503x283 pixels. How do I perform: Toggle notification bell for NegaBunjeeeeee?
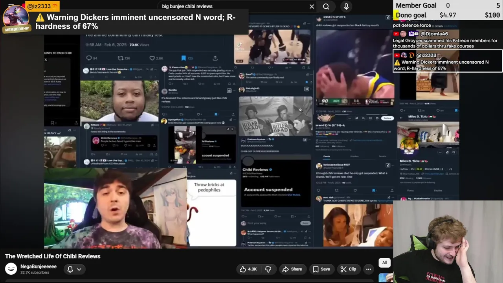(70, 269)
